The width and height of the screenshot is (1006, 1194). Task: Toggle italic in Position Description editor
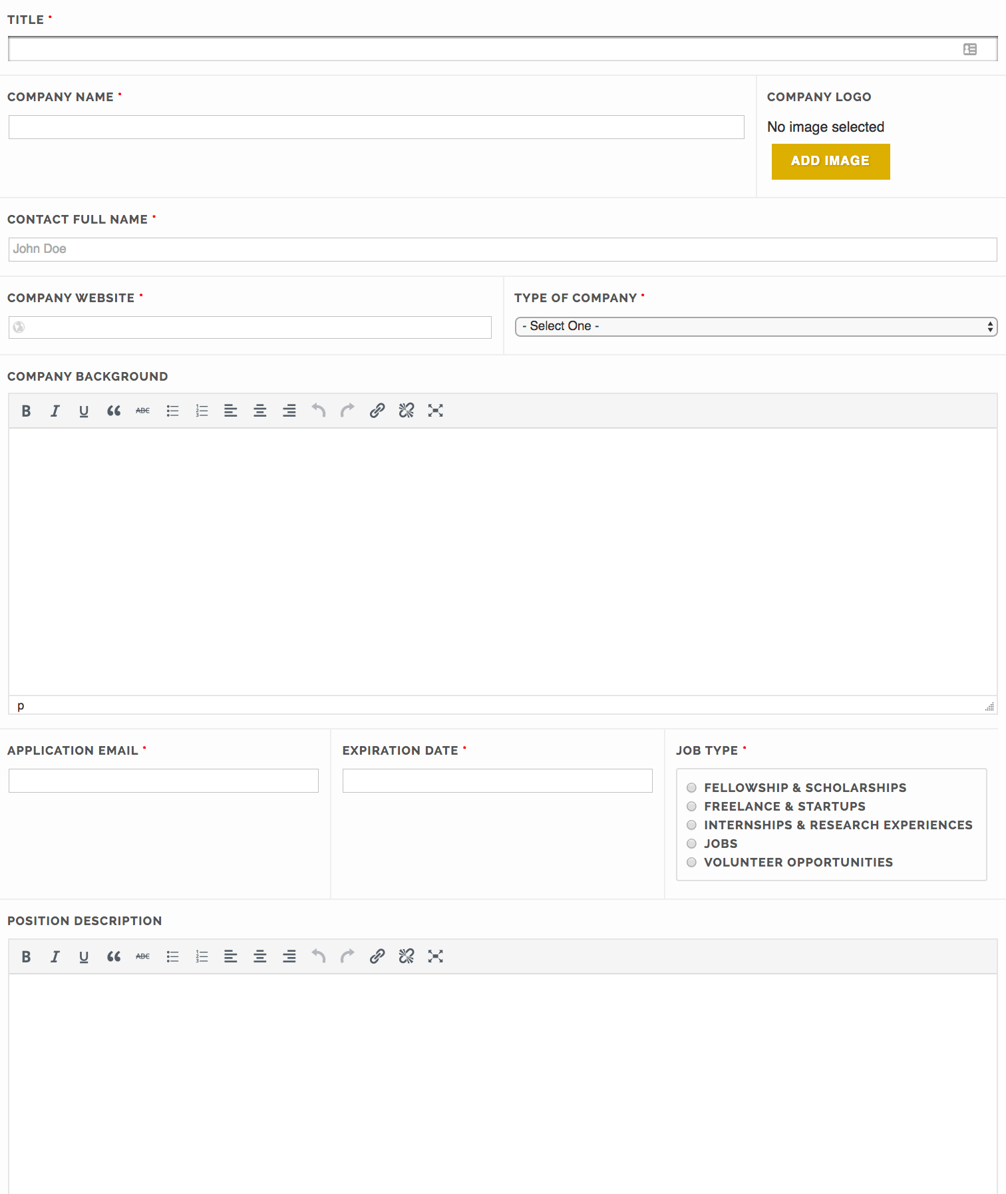55,956
